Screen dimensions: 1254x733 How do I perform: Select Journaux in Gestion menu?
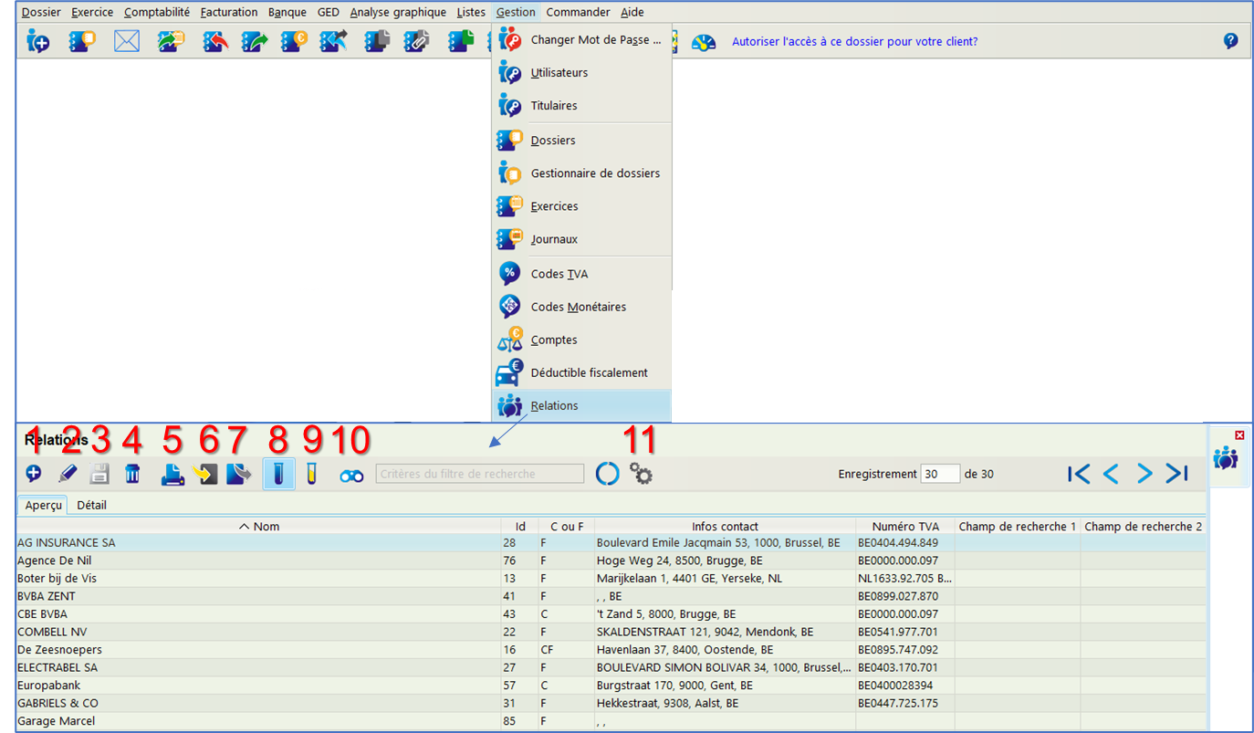pos(581,239)
